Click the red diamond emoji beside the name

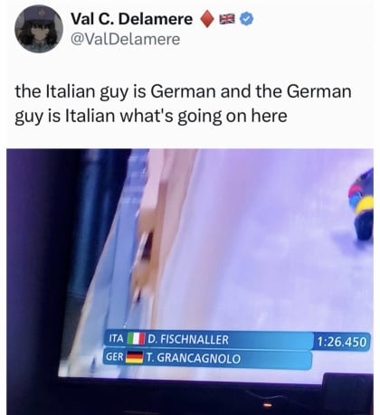pyautogui.click(x=207, y=19)
